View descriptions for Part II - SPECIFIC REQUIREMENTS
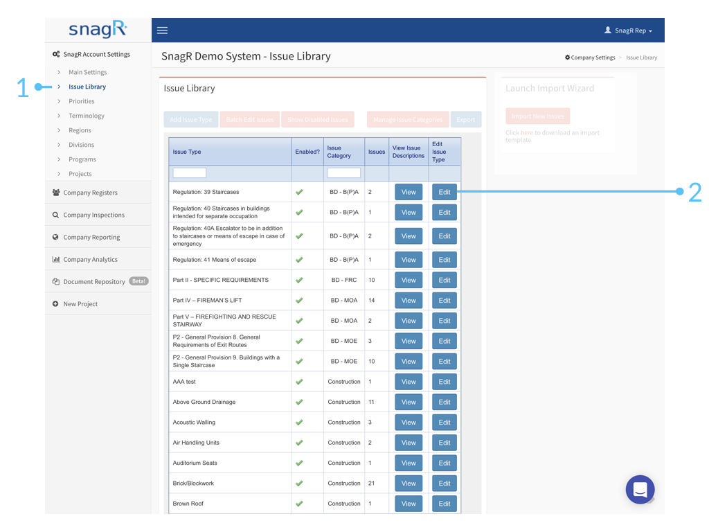Viewport: 709px width, 532px height. 409,280
